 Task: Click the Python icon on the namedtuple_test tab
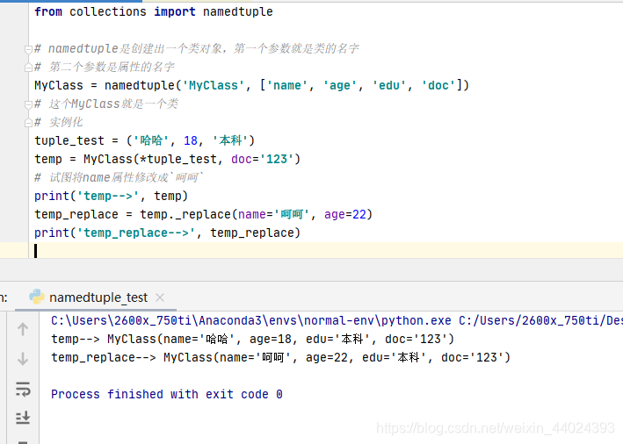[x=37, y=297]
